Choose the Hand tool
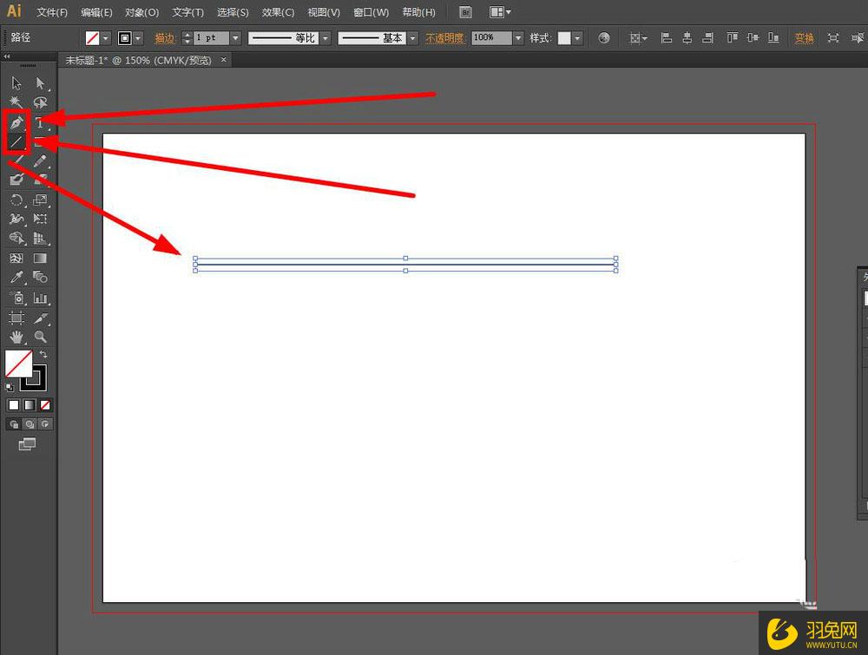Viewport: 868px width, 655px height. [x=16, y=337]
